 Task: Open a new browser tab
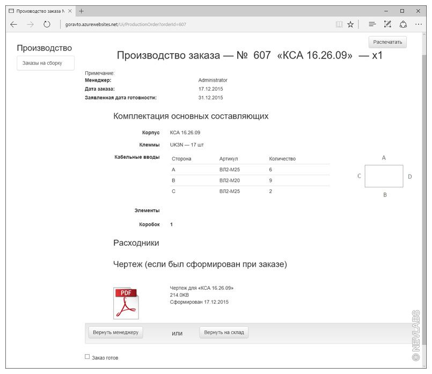(x=82, y=11)
